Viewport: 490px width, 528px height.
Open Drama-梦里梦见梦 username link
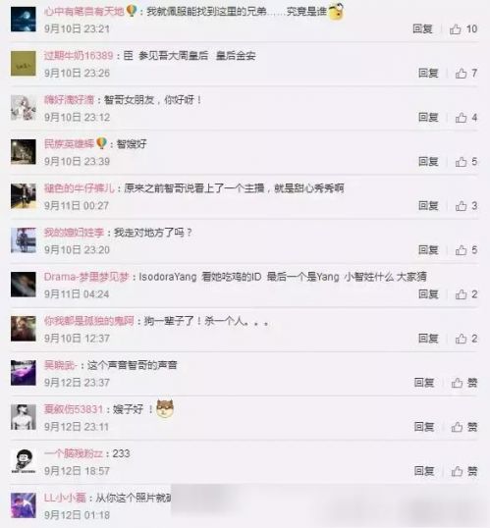86,277
